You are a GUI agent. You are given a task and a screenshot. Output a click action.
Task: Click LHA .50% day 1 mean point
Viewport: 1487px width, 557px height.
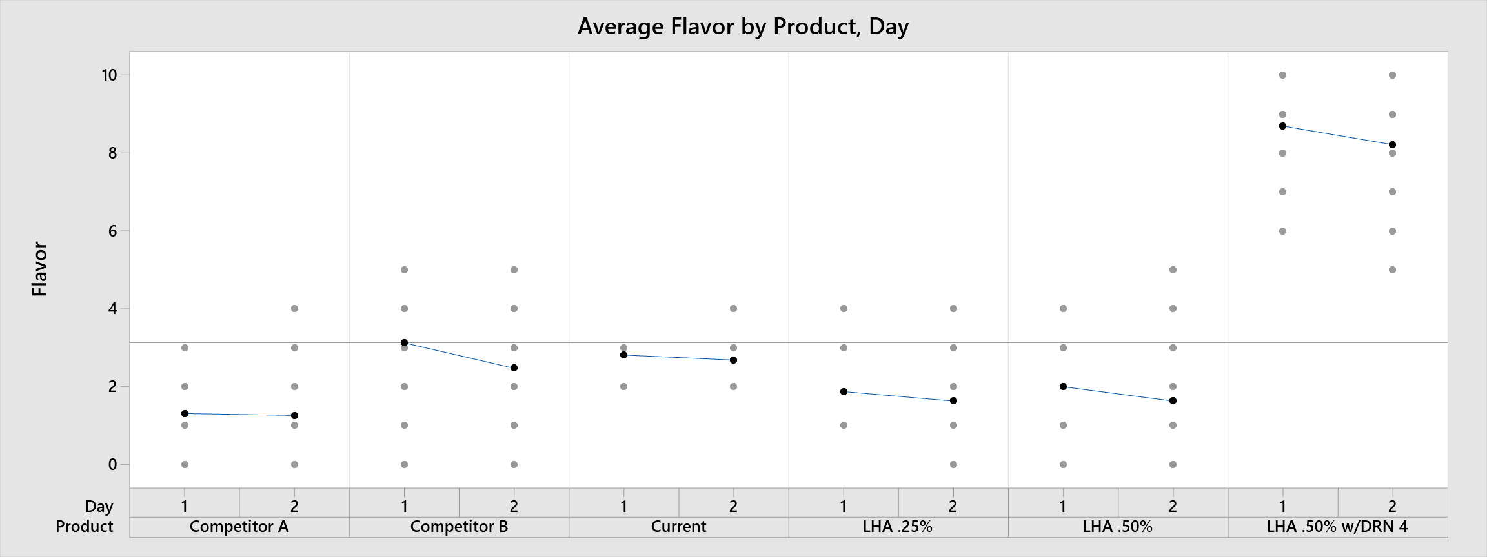(1063, 386)
